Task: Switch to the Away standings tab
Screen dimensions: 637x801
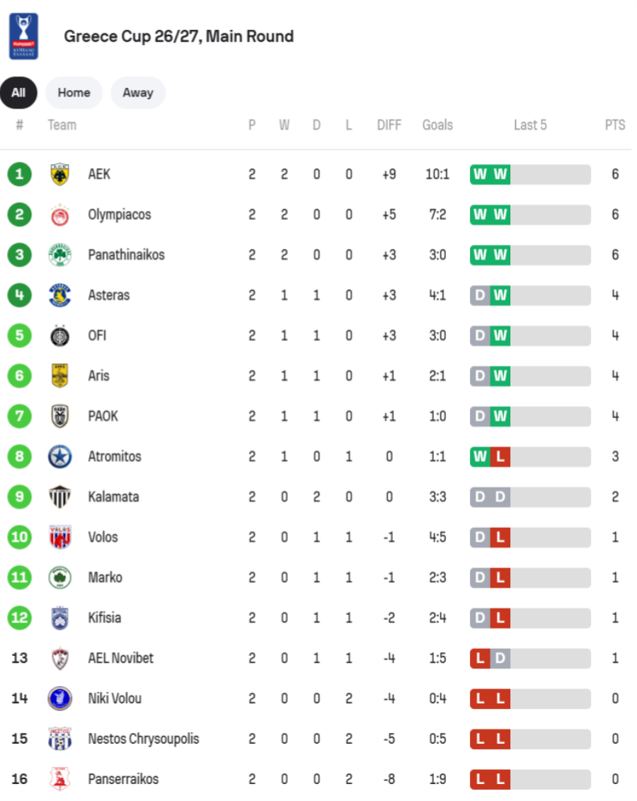Action: pos(138,93)
